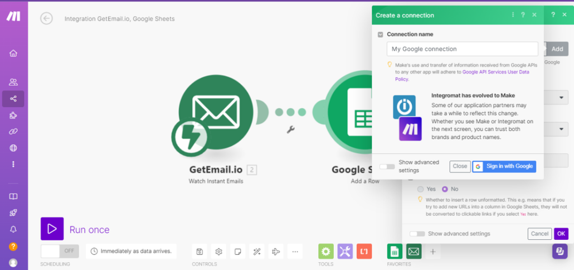Toggle module panel Show advanced settings switch
The width and height of the screenshot is (574, 270).
pyautogui.click(x=417, y=234)
